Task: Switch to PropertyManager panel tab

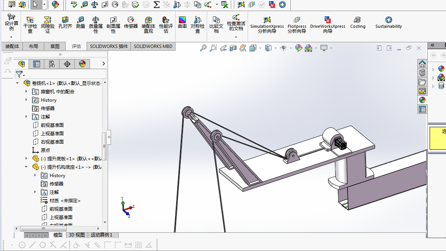Action: coord(36,64)
